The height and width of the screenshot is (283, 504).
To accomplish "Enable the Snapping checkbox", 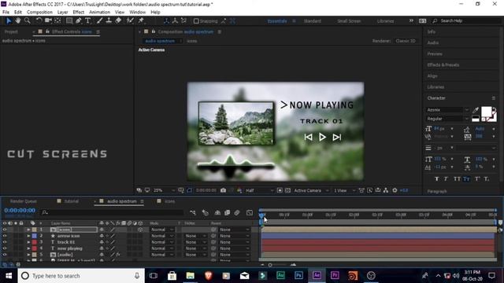I will pos(196,21).
